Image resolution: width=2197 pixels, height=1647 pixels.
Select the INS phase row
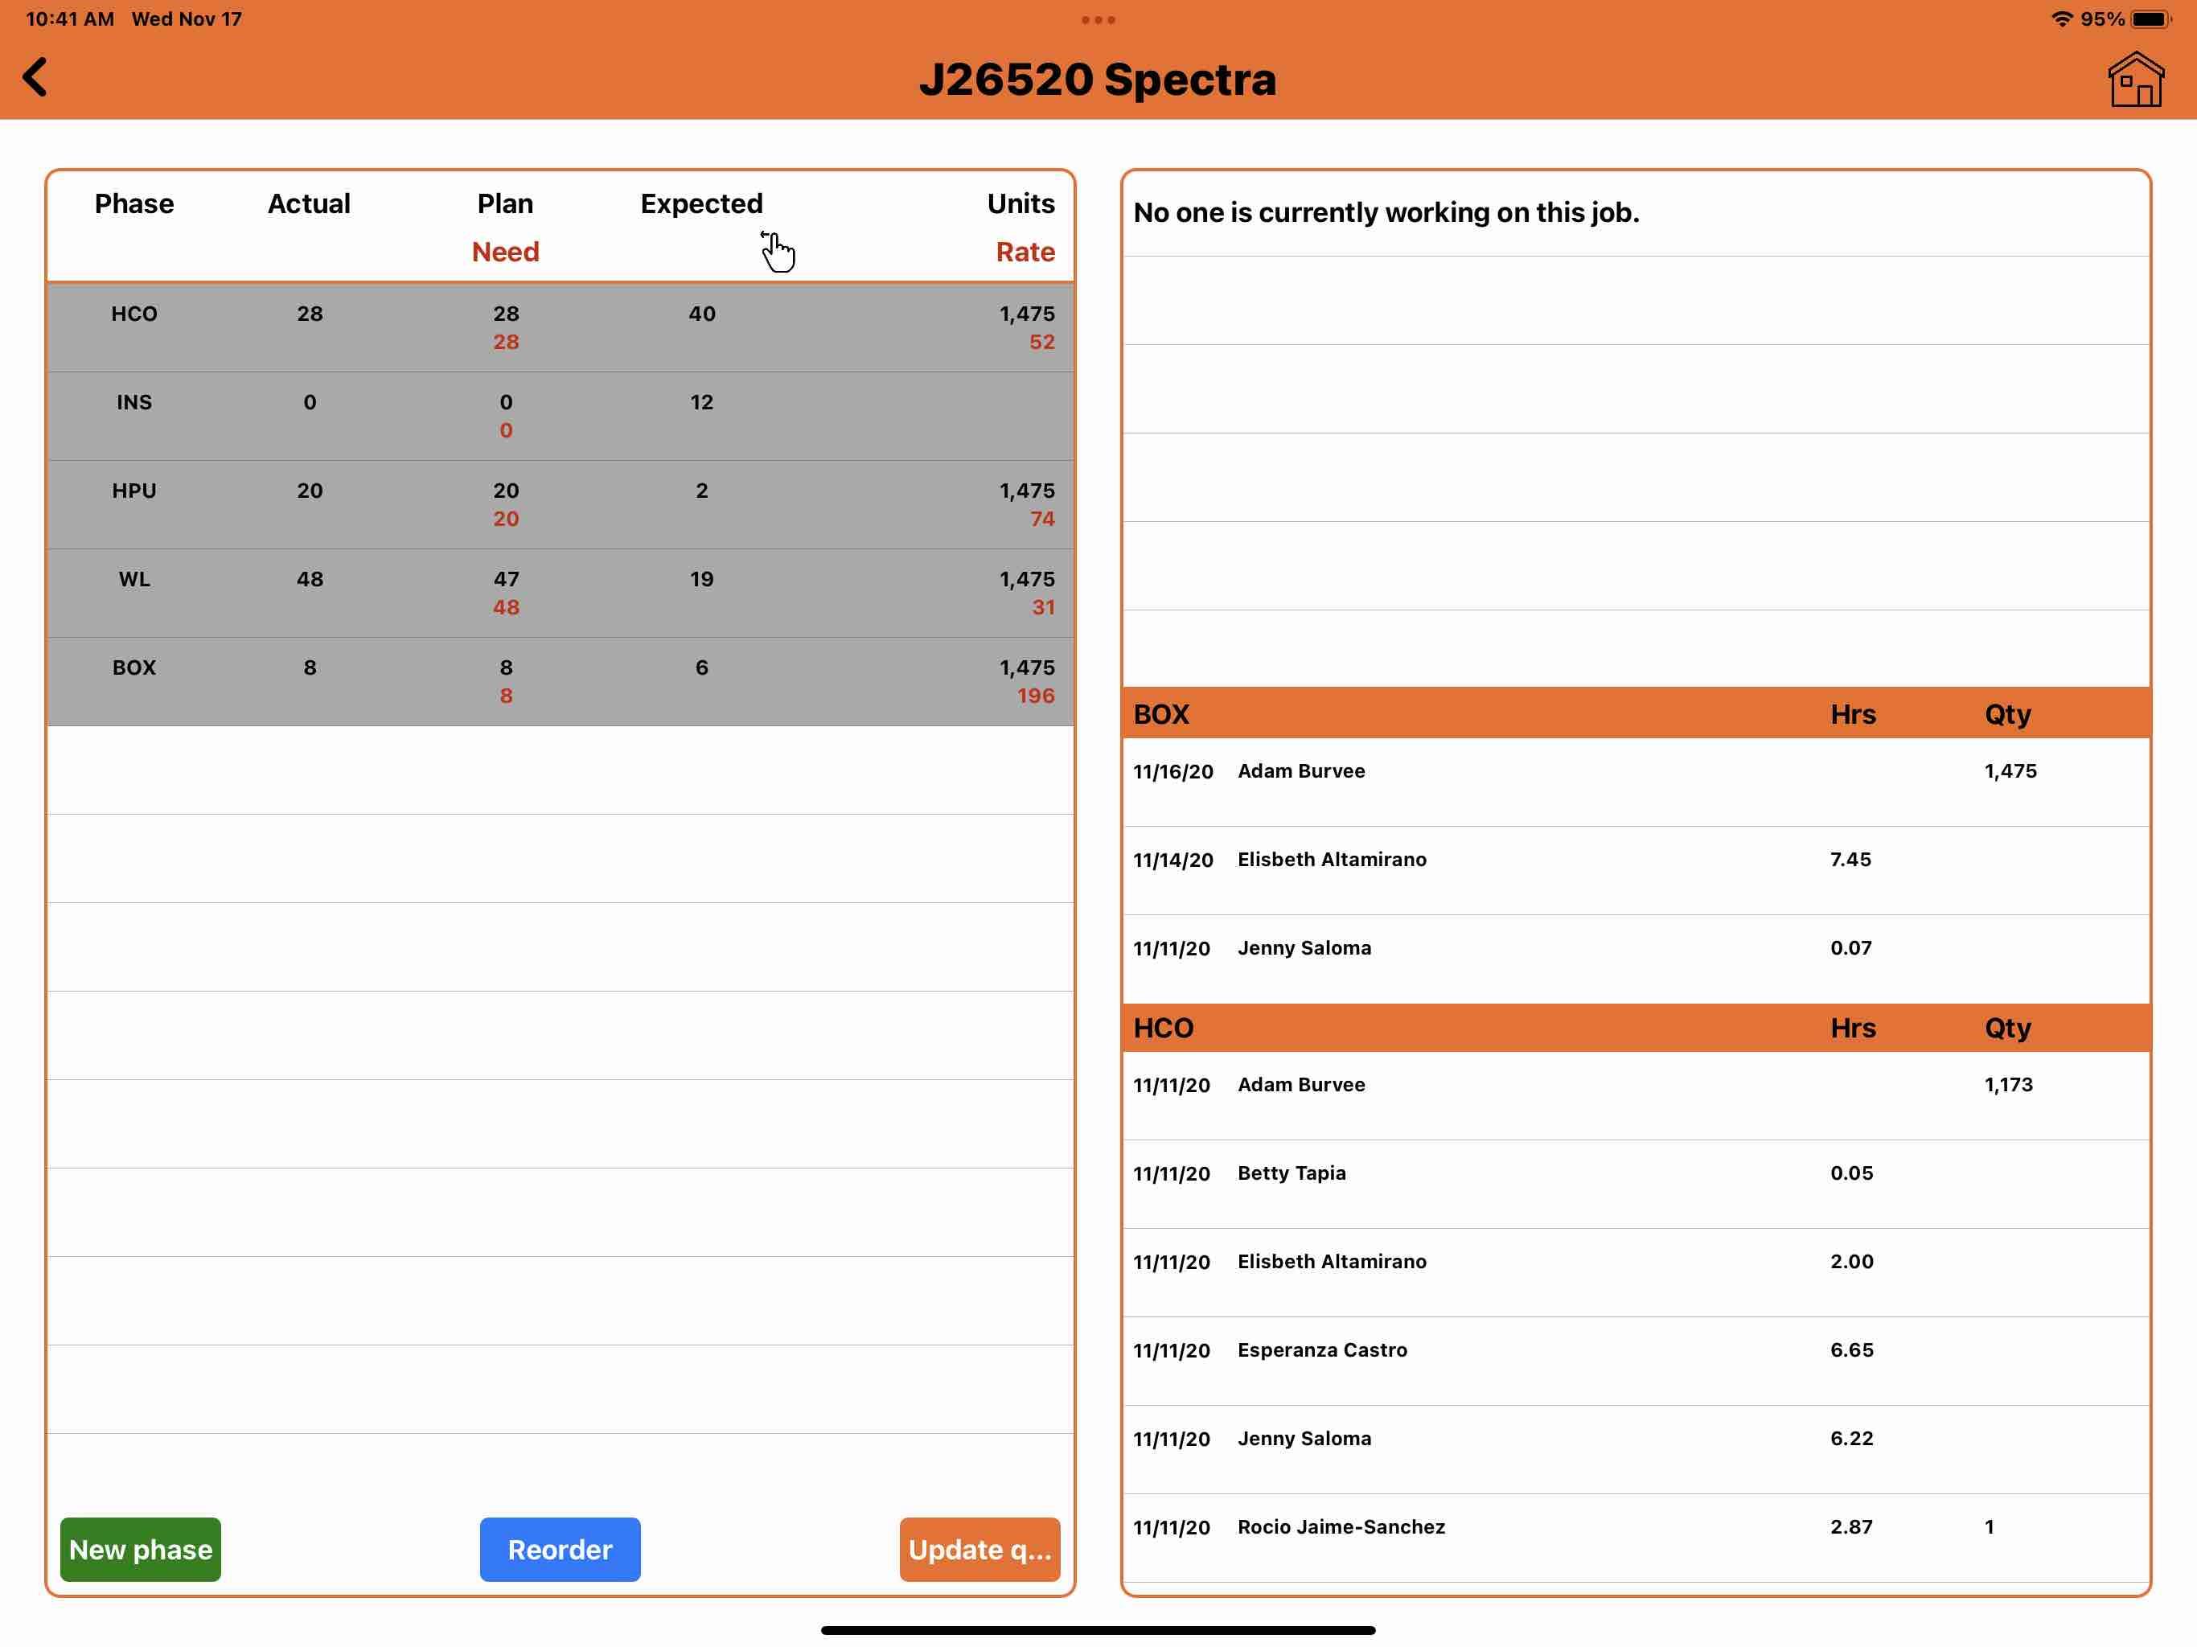pos(561,417)
